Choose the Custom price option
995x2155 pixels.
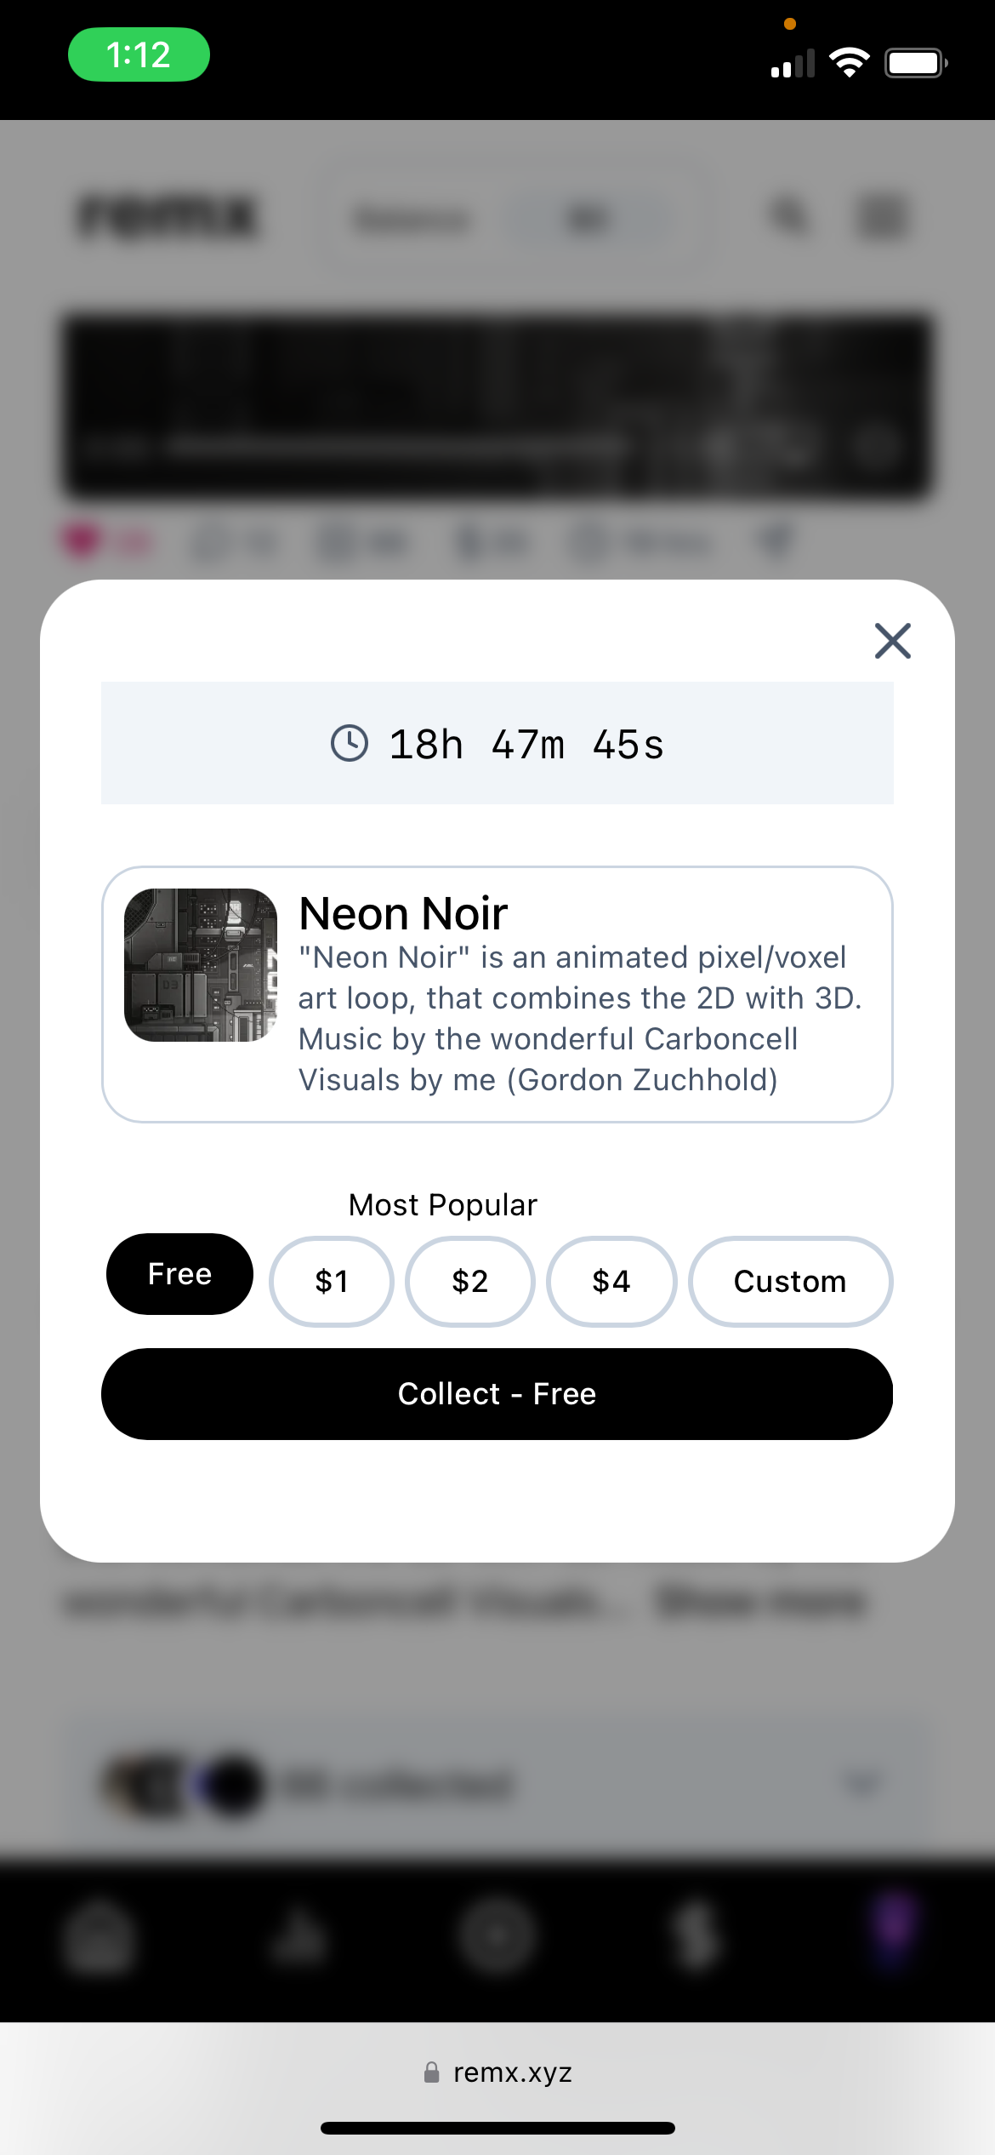click(790, 1281)
